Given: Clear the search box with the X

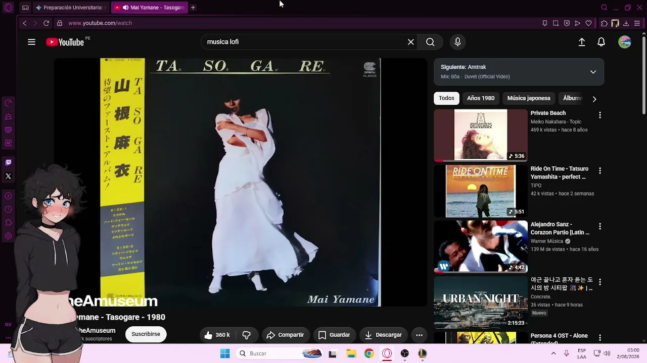Looking at the screenshot, I should (x=411, y=42).
